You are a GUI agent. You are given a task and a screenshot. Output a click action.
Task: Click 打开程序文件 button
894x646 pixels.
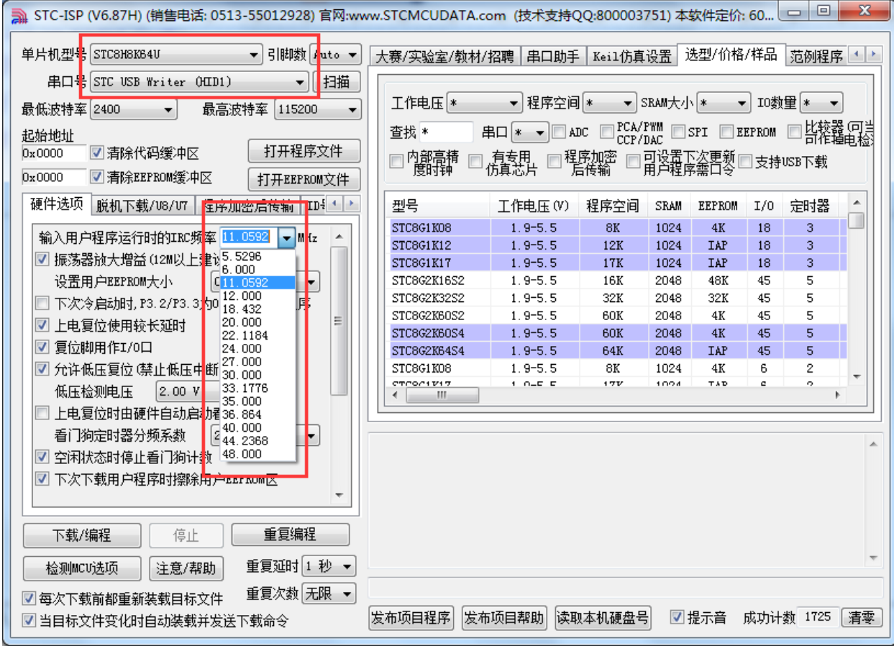303,152
